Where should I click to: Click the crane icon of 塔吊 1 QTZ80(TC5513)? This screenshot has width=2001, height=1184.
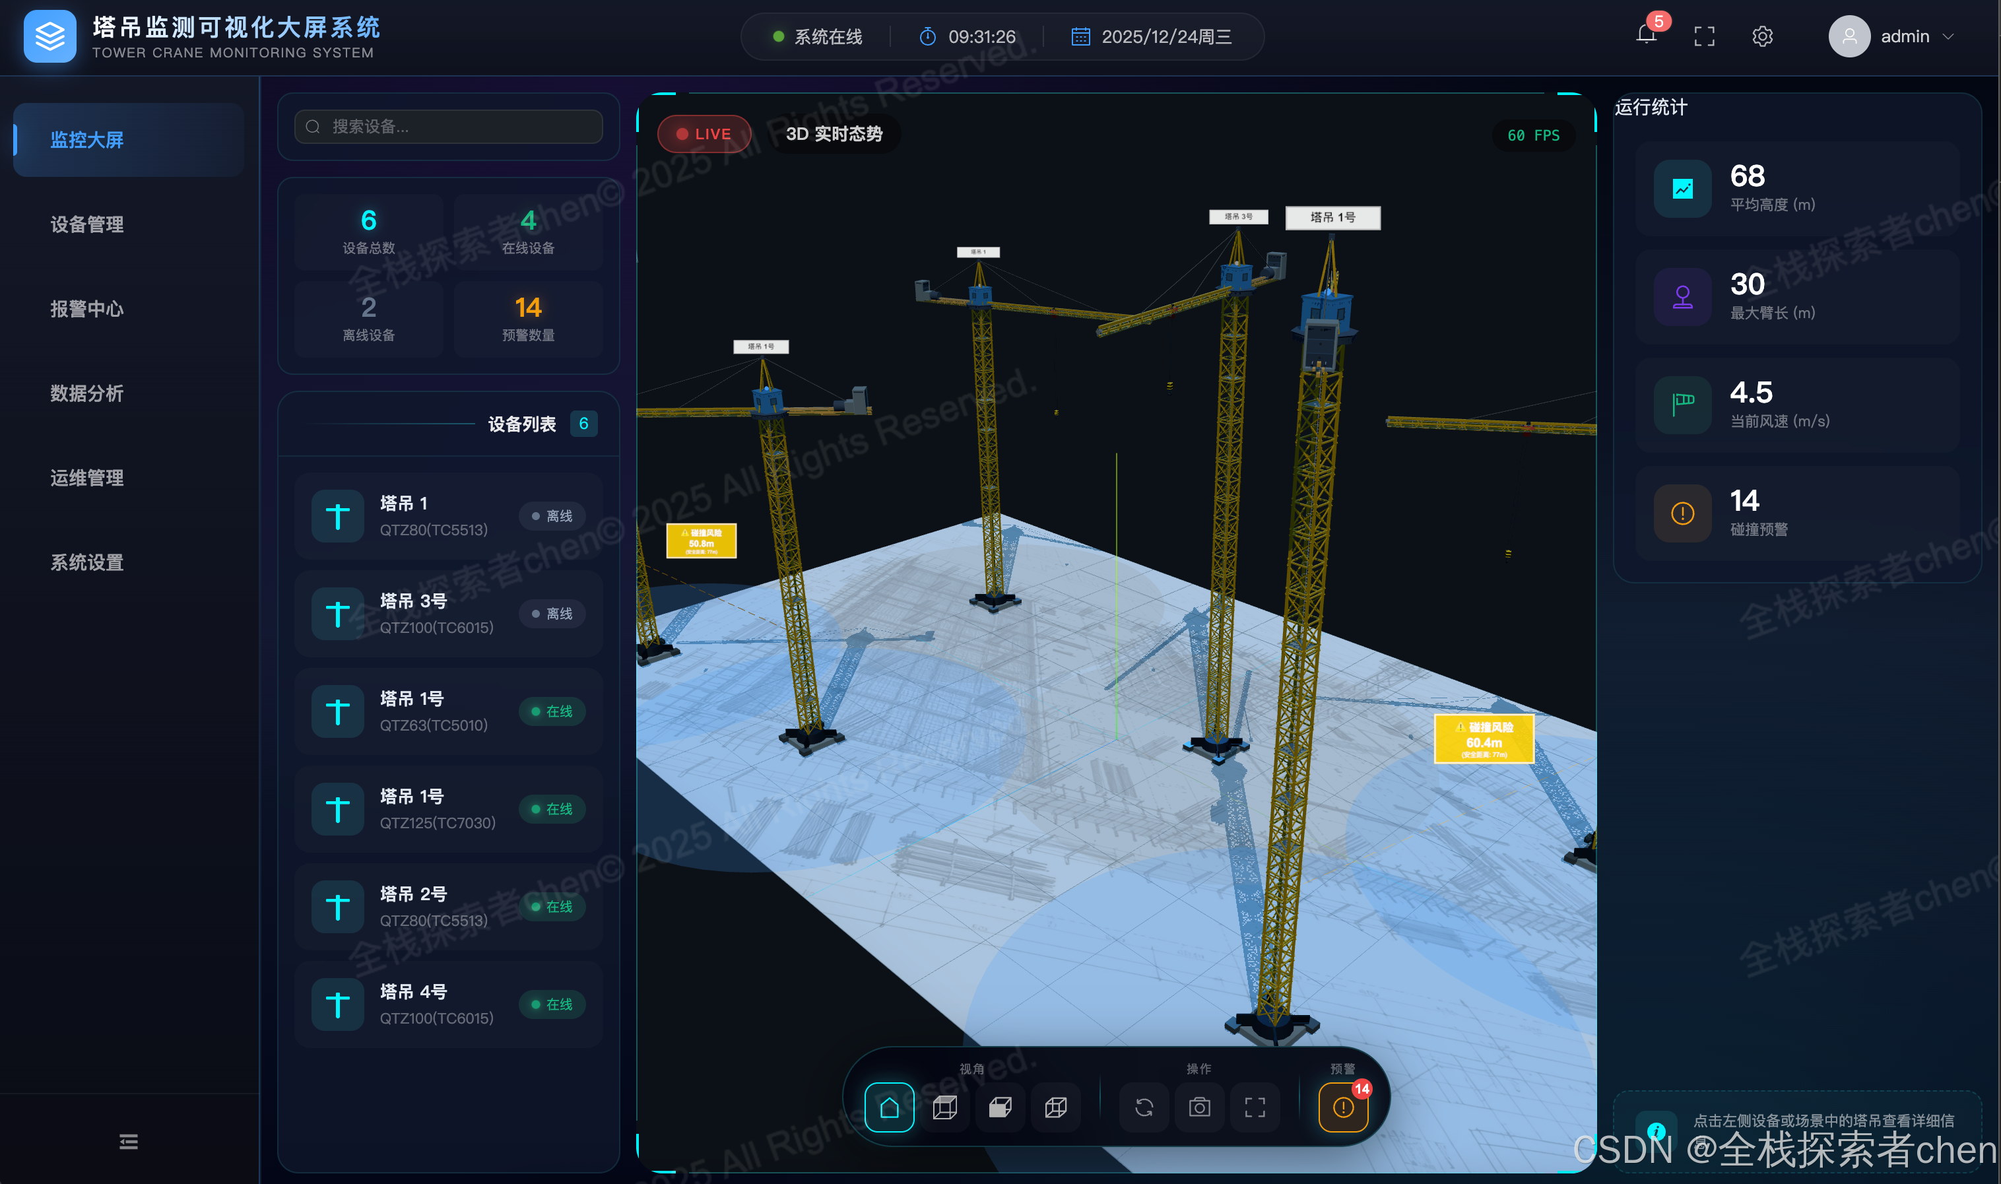coord(337,516)
